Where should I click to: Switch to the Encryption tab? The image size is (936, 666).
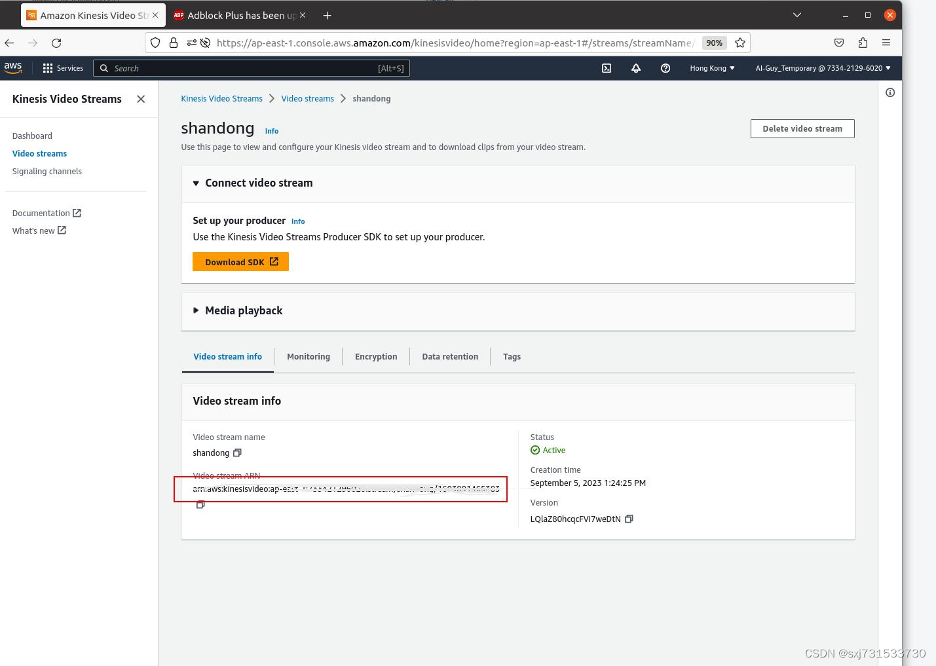[376, 357]
